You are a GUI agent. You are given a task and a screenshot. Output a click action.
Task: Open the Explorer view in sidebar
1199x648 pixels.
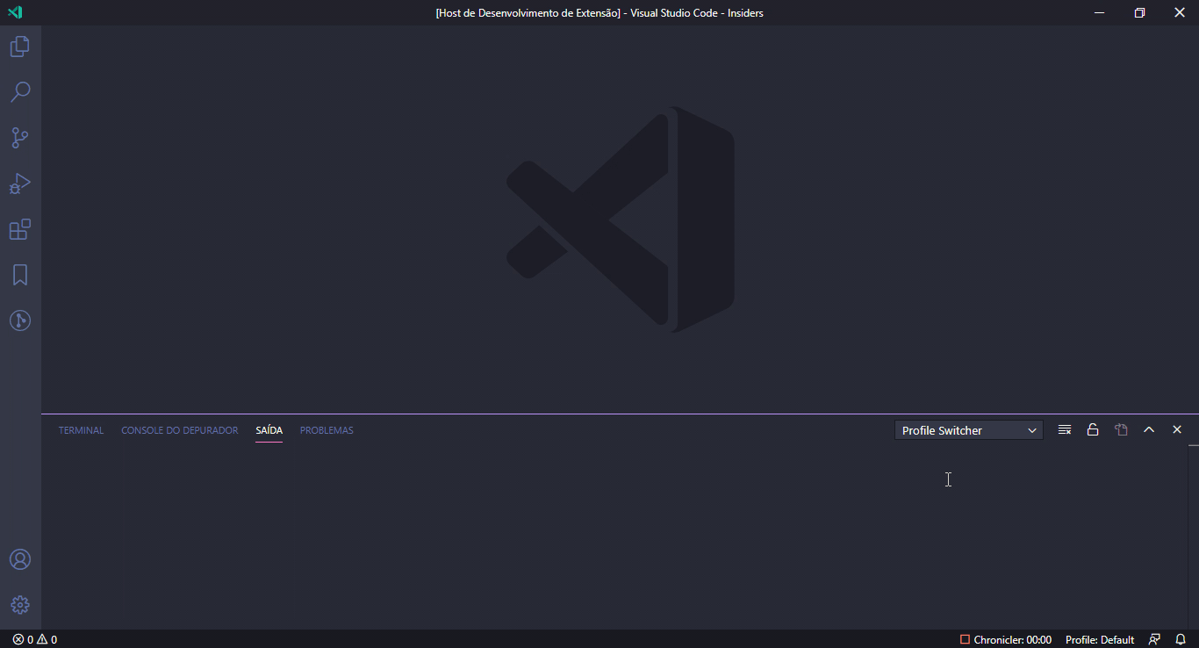pos(19,46)
